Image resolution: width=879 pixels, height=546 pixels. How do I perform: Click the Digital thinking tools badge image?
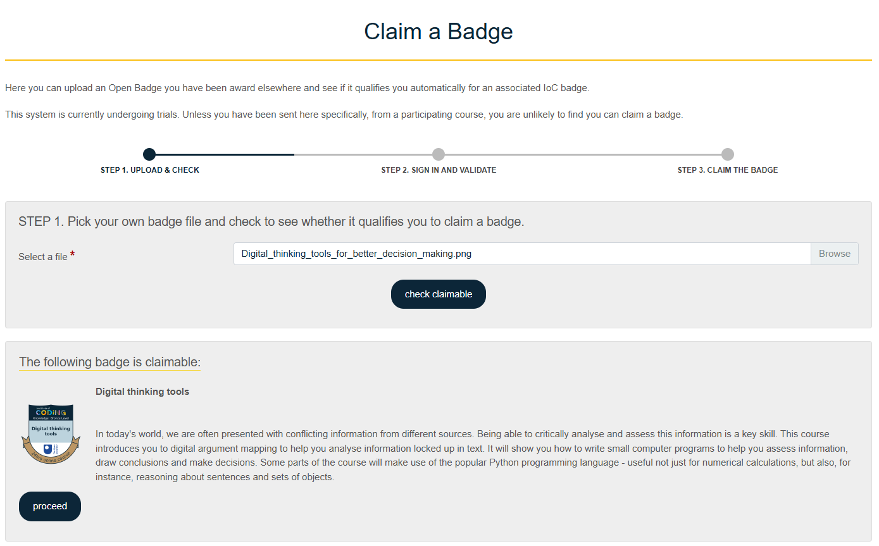coord(51,434)
